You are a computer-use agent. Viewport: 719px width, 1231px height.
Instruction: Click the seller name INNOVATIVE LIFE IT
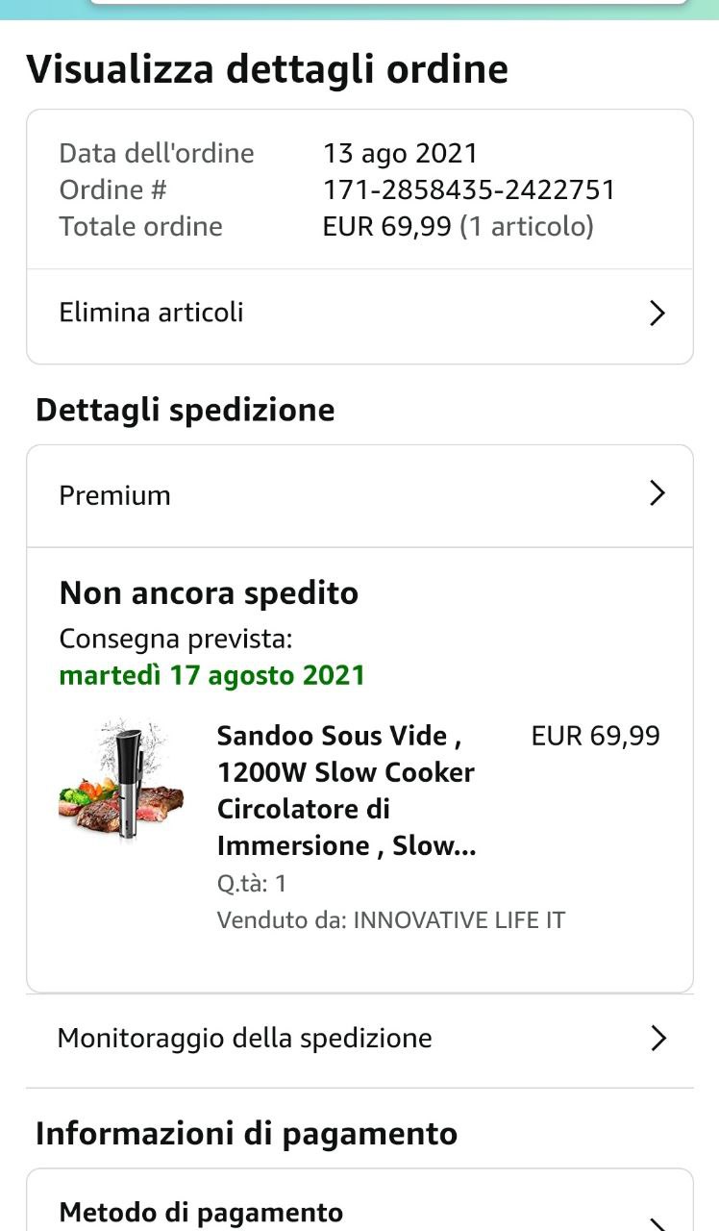click(459, 920)
